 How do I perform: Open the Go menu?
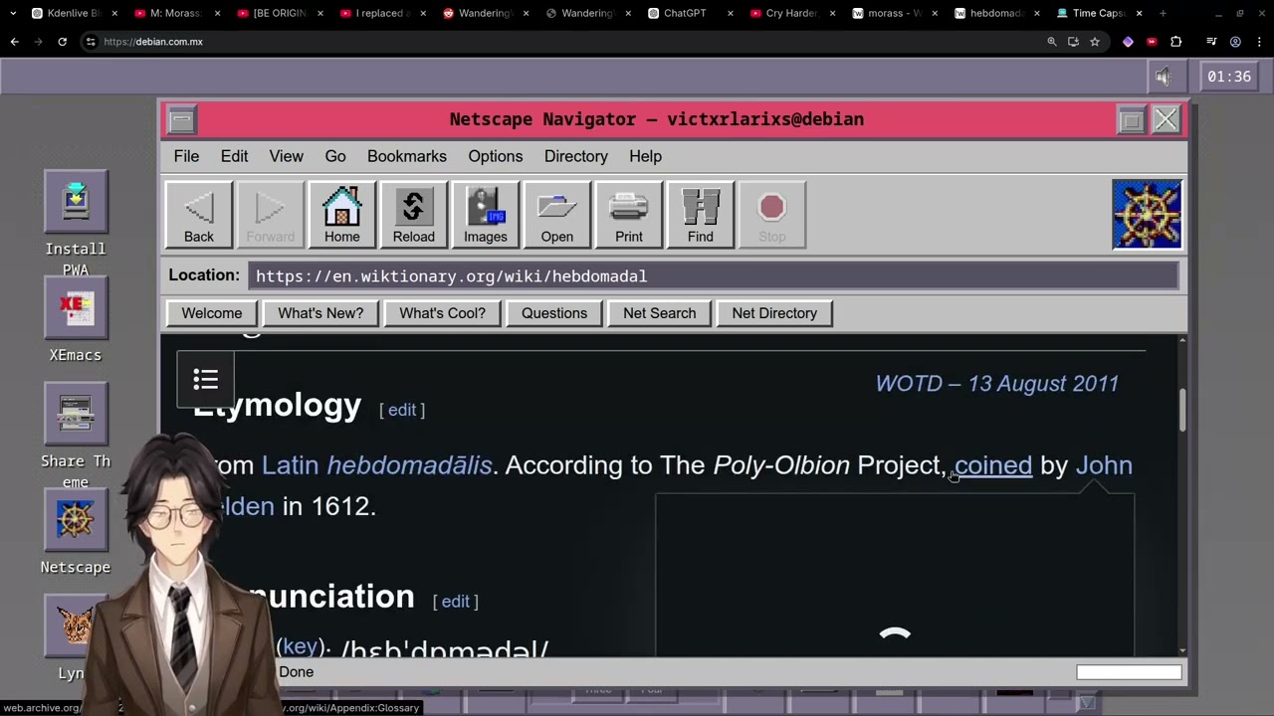point(335,156)
